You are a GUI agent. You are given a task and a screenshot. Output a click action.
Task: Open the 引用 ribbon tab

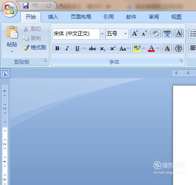[109, 17]
